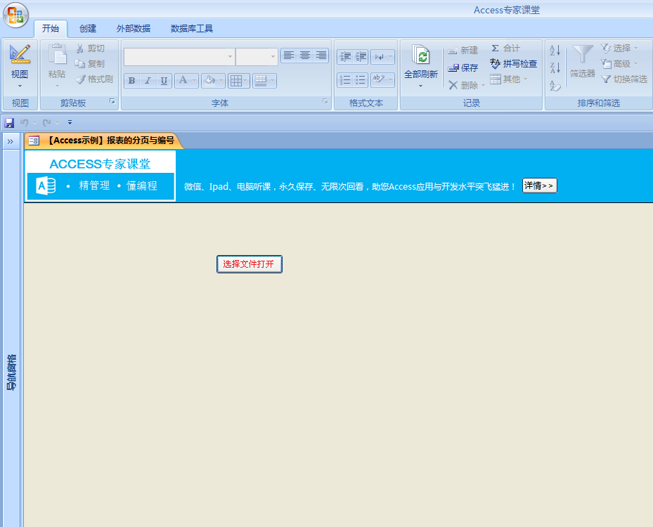Open the 选择 selection filter dropdown

pyautogui.click(x=619, y=48)
